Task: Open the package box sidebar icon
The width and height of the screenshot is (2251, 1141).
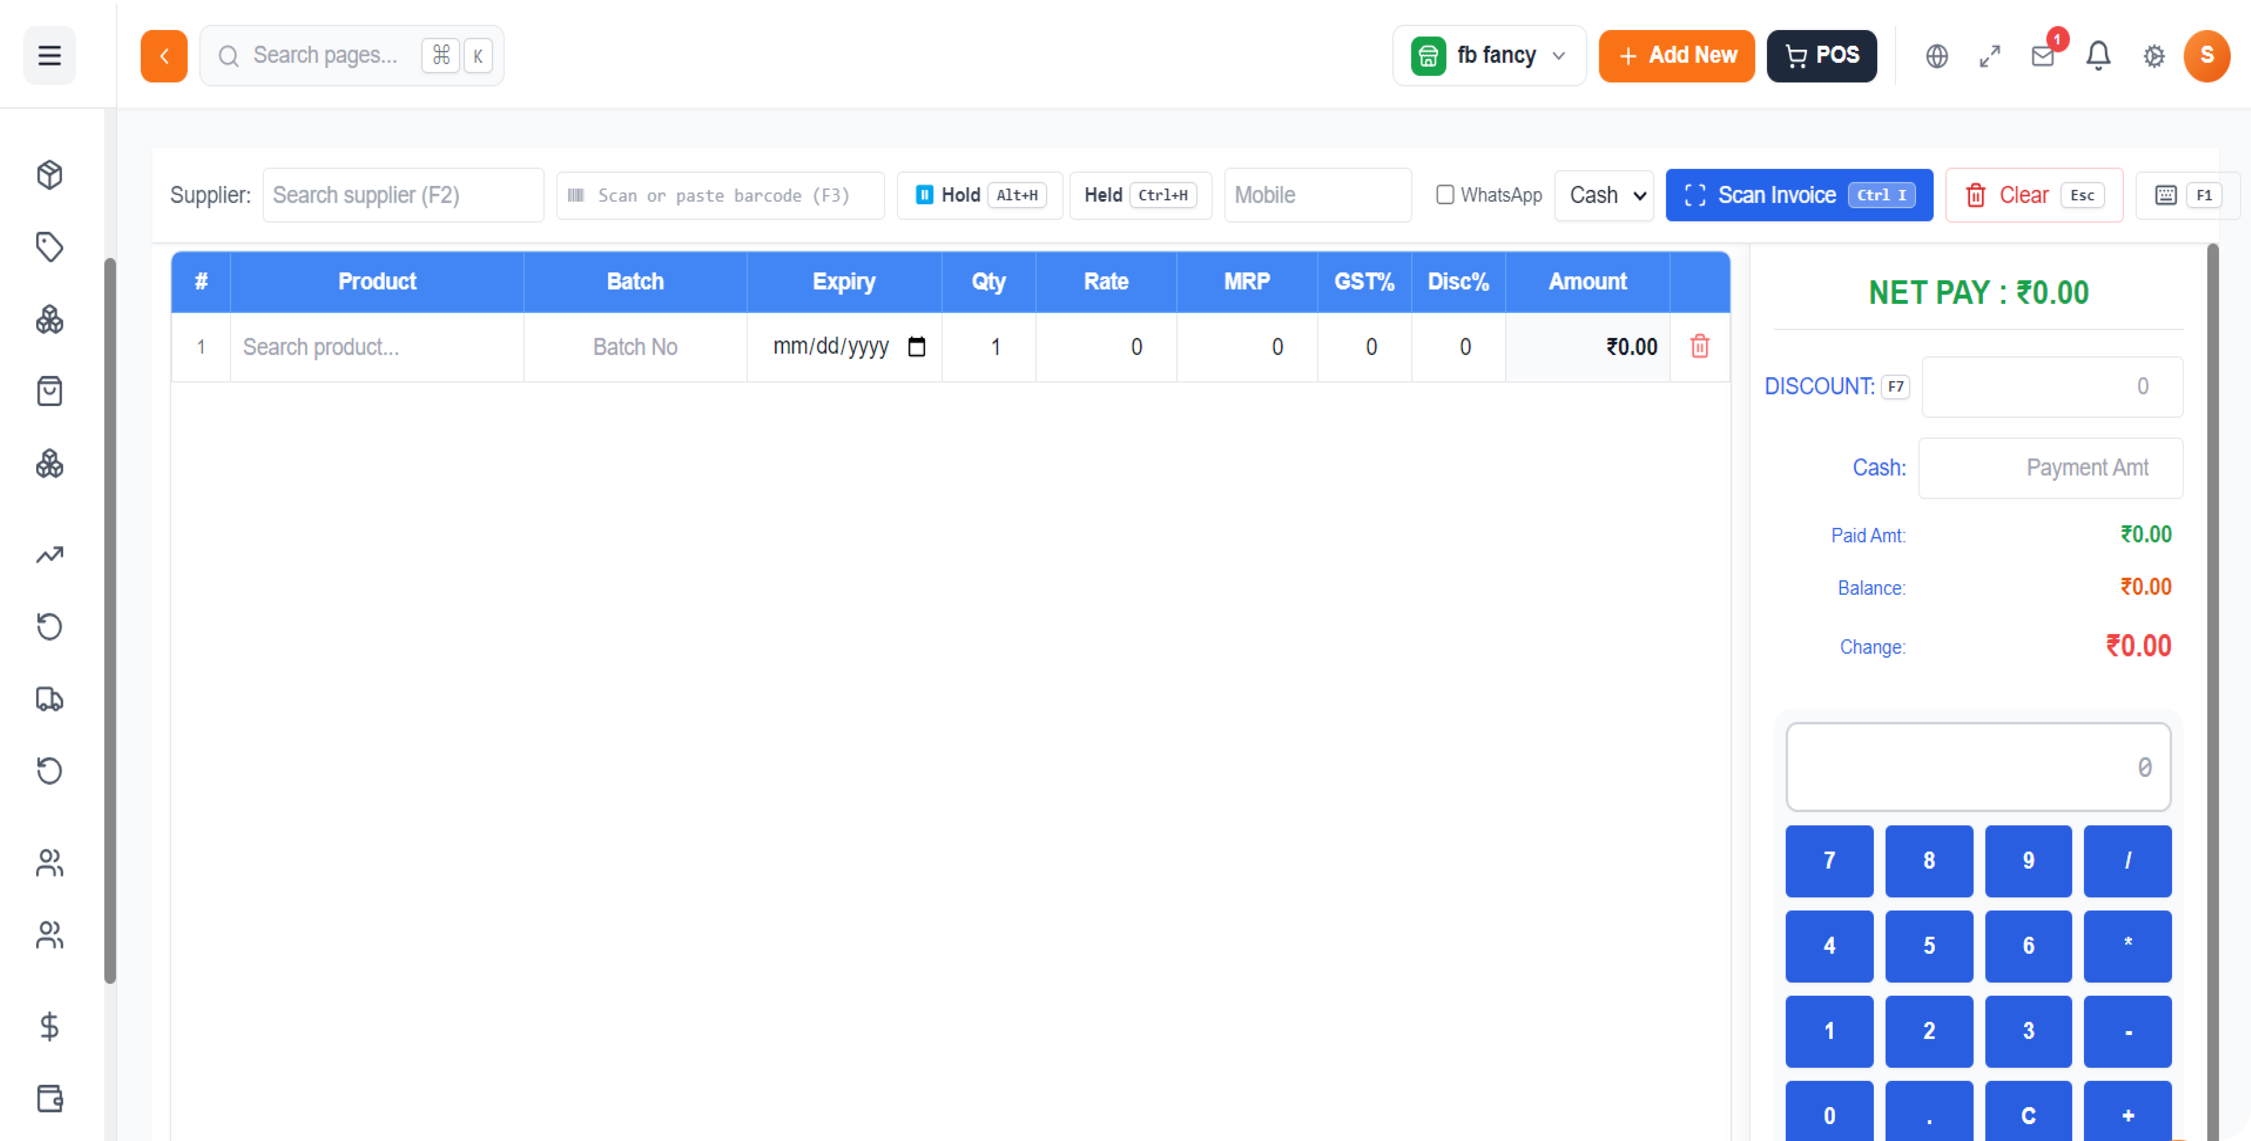Action: click(50, 175)
